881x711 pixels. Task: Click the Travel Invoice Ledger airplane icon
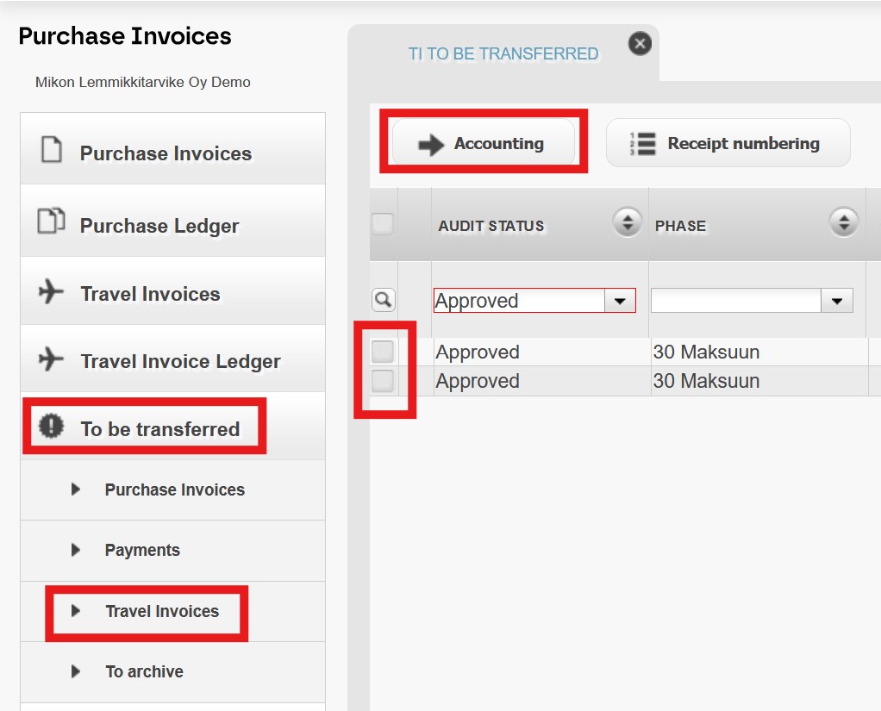tap(51, 359)
